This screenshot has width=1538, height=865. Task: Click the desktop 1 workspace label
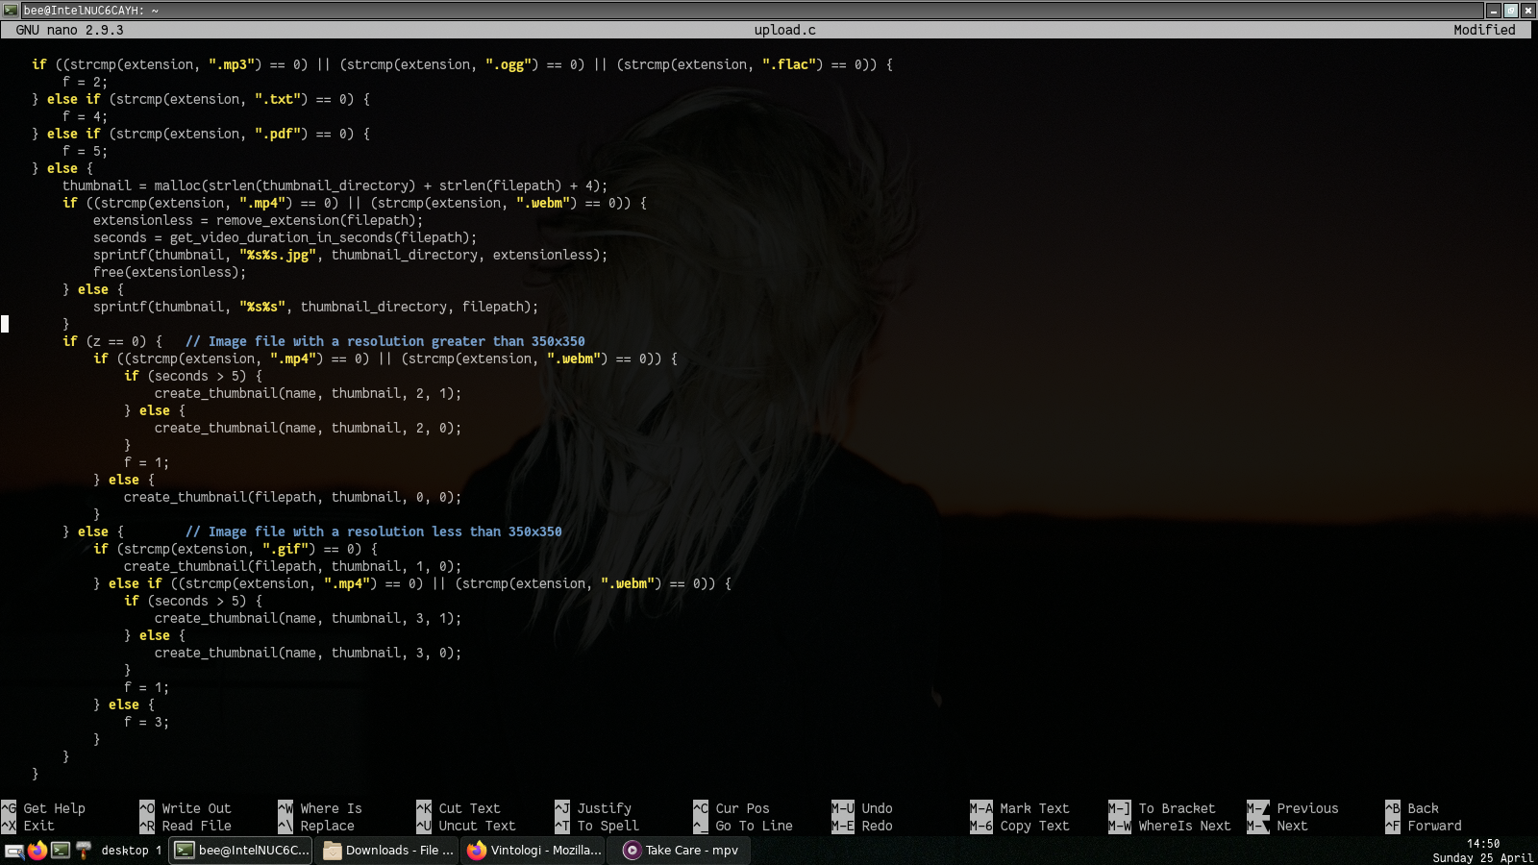tap(131, 851)
